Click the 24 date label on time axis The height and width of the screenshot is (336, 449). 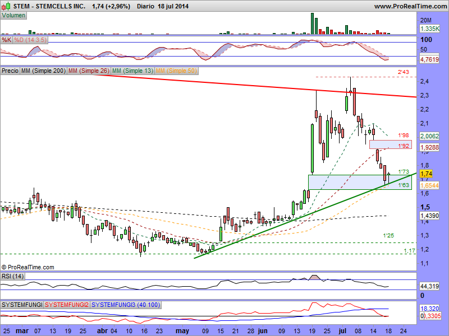(403, 331)
